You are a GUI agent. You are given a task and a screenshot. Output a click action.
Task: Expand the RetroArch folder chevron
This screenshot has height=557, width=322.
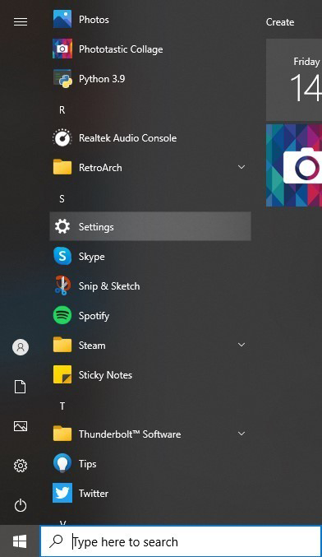pos(241,167)
